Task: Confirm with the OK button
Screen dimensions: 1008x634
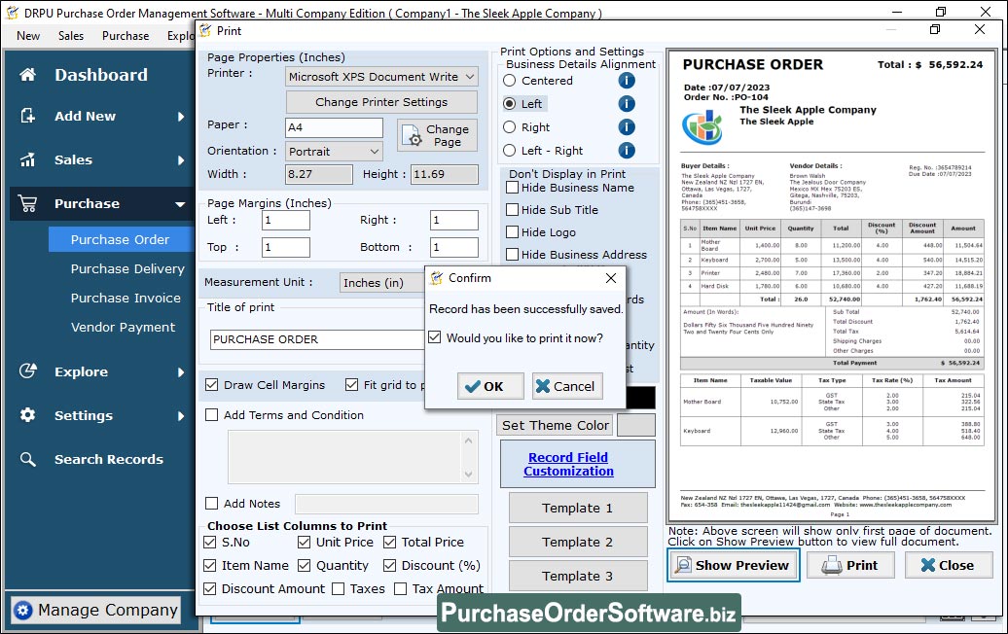Action: pyautogui.click(x=490, y=386)
